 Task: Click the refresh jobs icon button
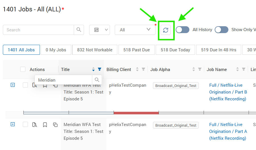click(165, 30)
